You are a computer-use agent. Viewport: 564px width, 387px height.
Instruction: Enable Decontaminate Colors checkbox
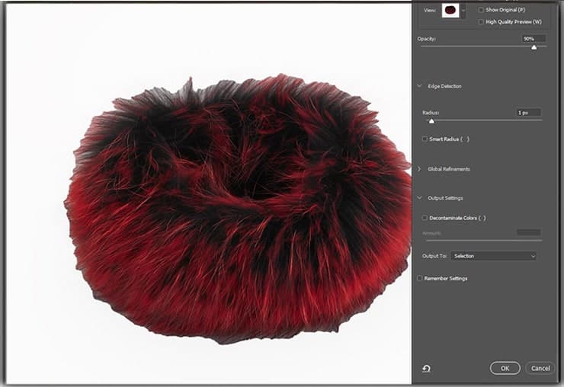pyautogui.click(x=425, y=218)
